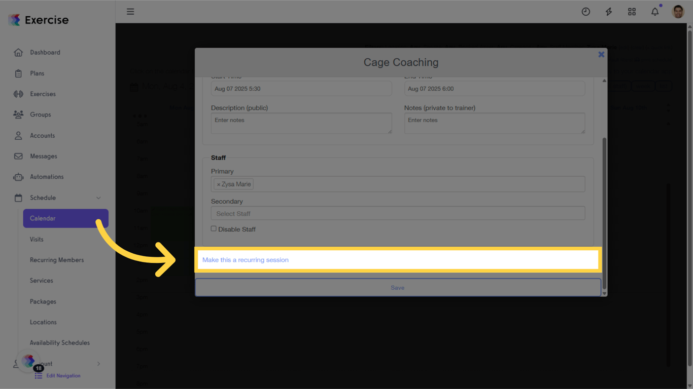Expand the Account section
Viewport: 693px width, 389px height.
[x=99, y=364]
